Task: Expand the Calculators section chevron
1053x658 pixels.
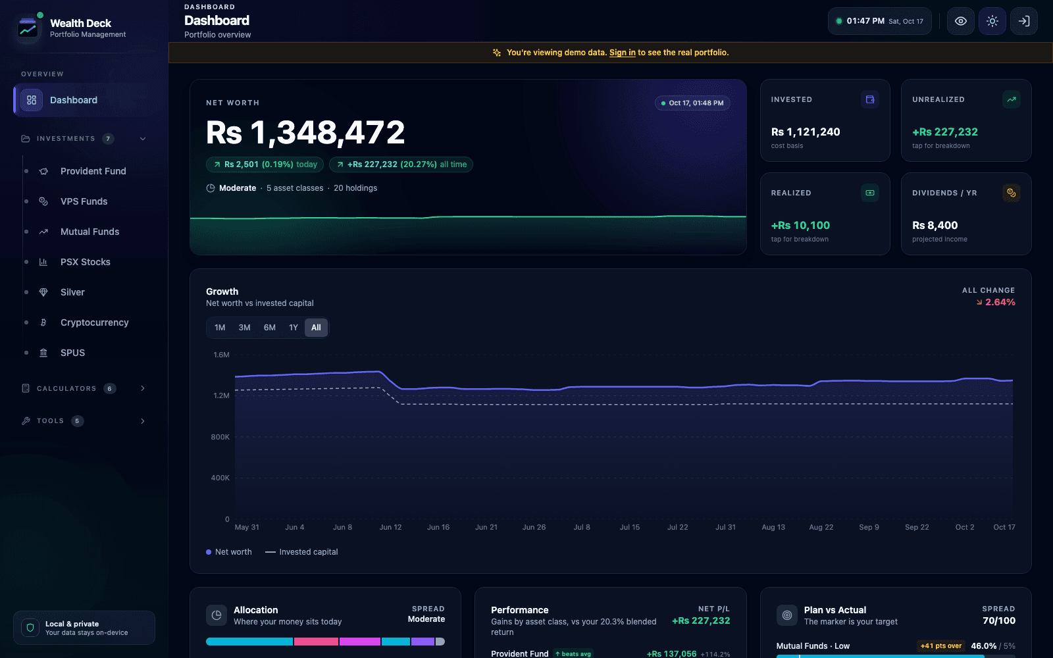Action: click(143, 389)
